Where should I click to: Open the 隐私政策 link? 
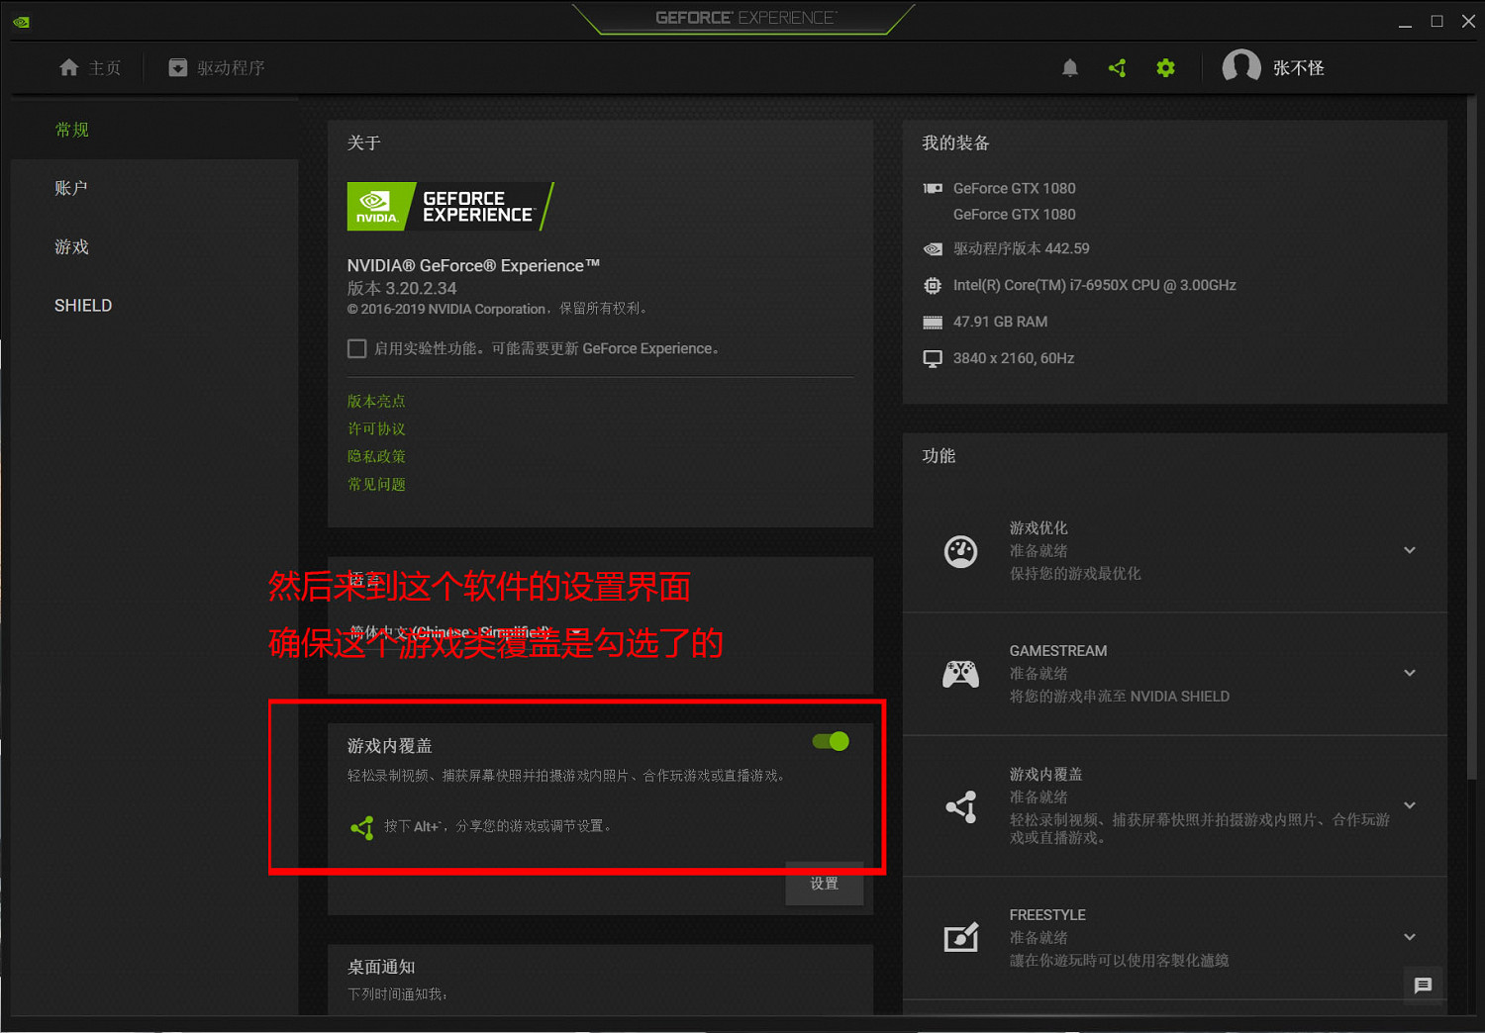click(376, 456)
